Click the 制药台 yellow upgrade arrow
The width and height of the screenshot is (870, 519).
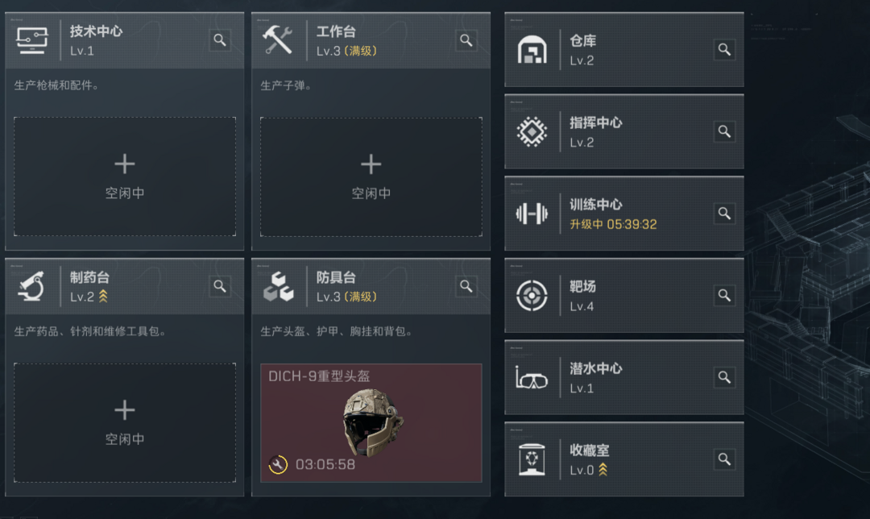103,297
